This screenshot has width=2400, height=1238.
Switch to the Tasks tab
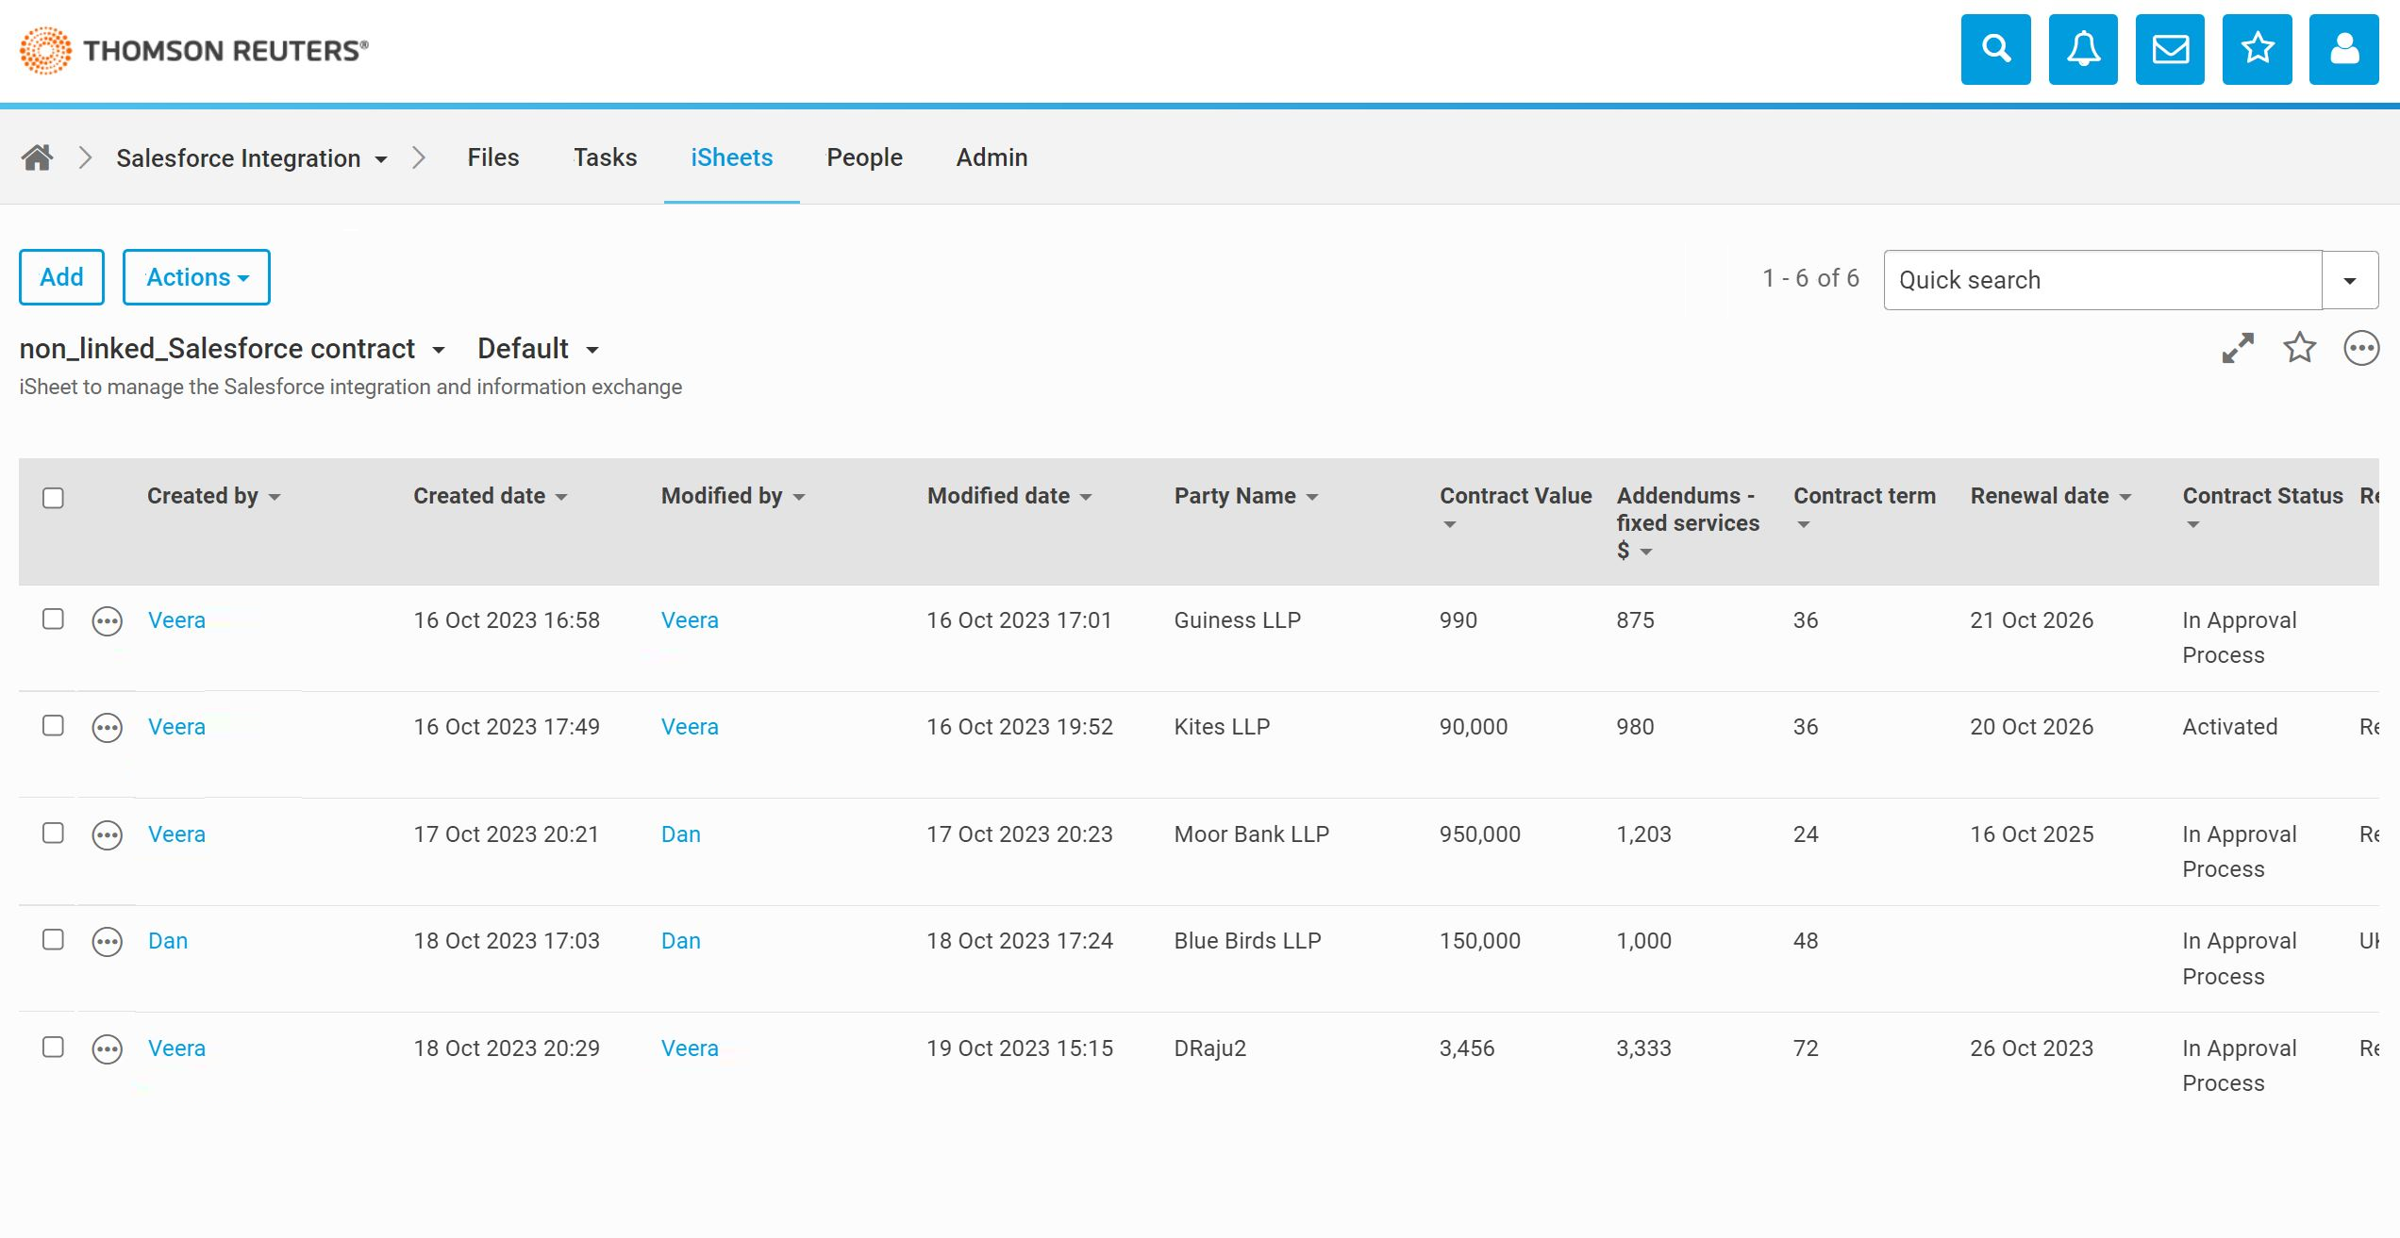(606, 157)
